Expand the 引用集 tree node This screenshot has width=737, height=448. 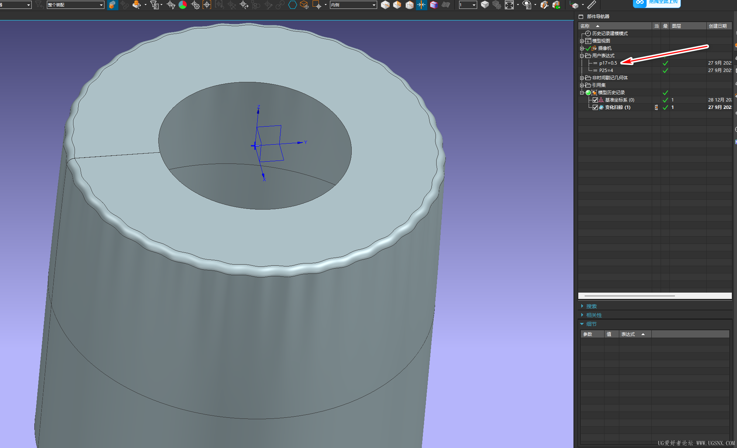click(582, 85)
